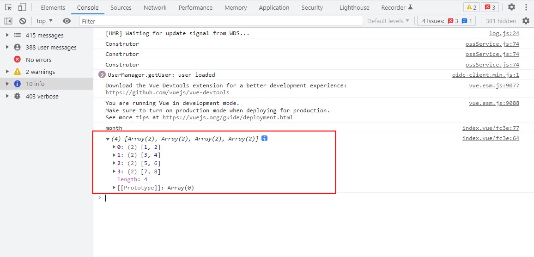Image resolution: width=534 pixels, height=257 pixels.
Task: Toggle the console sidebar panel icon
Action: click(x=8, y=21)
